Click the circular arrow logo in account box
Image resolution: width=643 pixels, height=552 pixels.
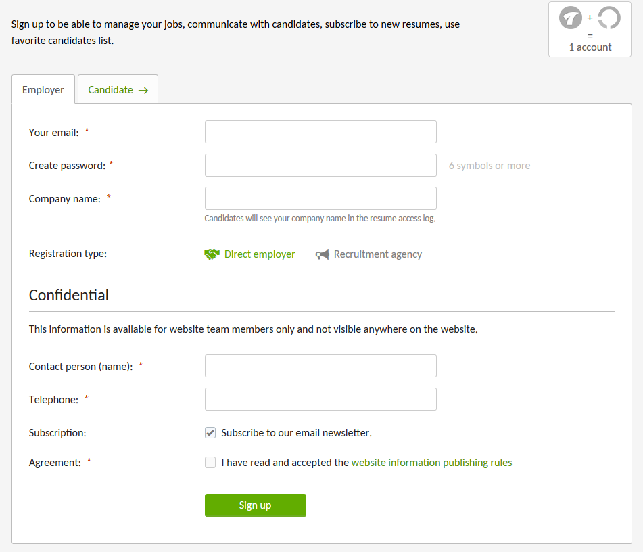tap(609, 18)
